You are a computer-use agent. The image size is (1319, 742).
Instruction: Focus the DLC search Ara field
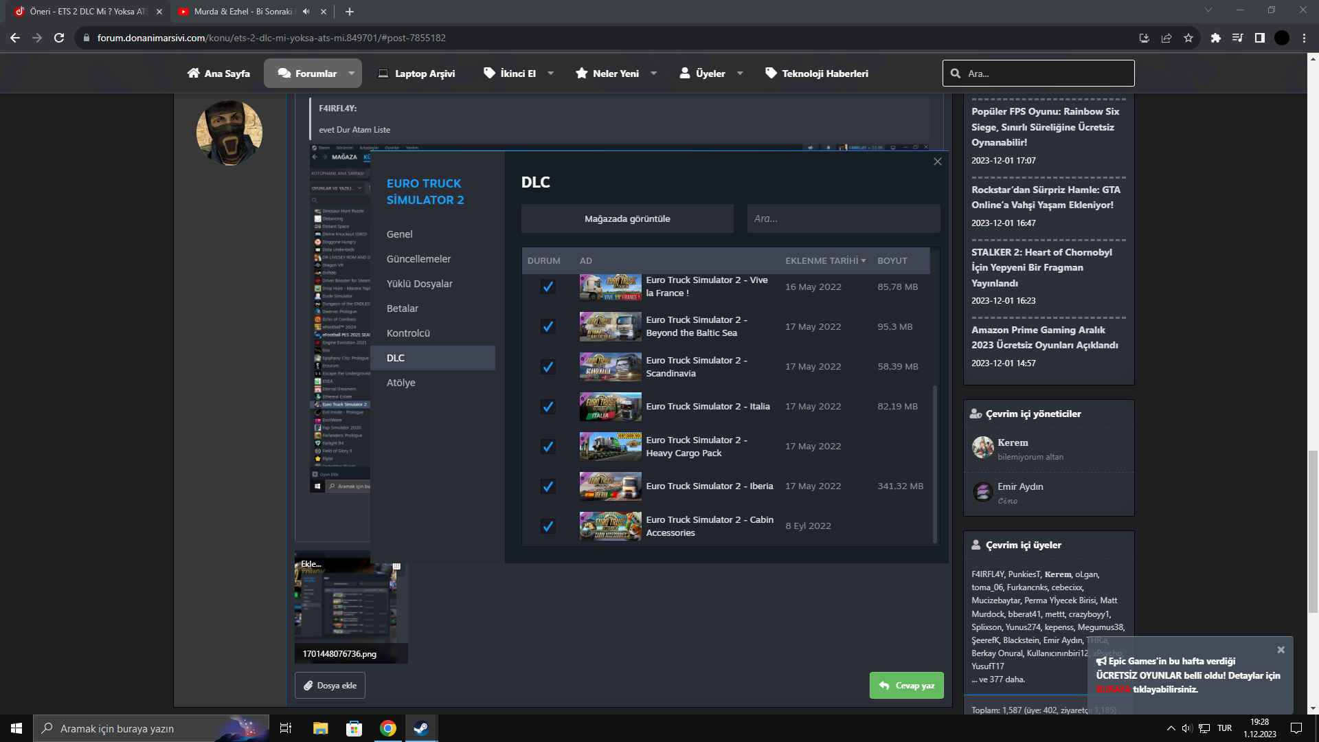844,218
